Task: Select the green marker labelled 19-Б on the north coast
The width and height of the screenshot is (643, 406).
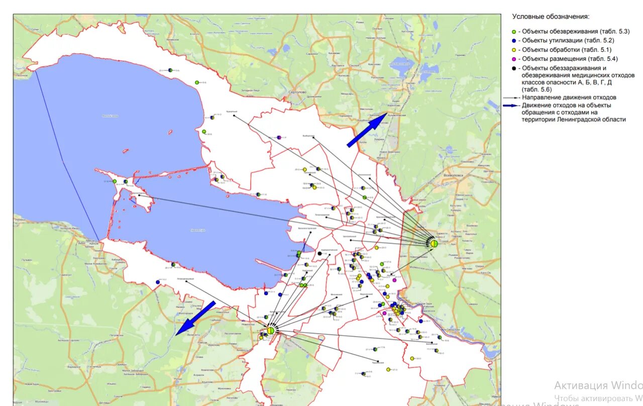Action: pos(197,82)
